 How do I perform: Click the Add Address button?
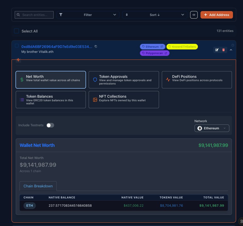(216, 15)
